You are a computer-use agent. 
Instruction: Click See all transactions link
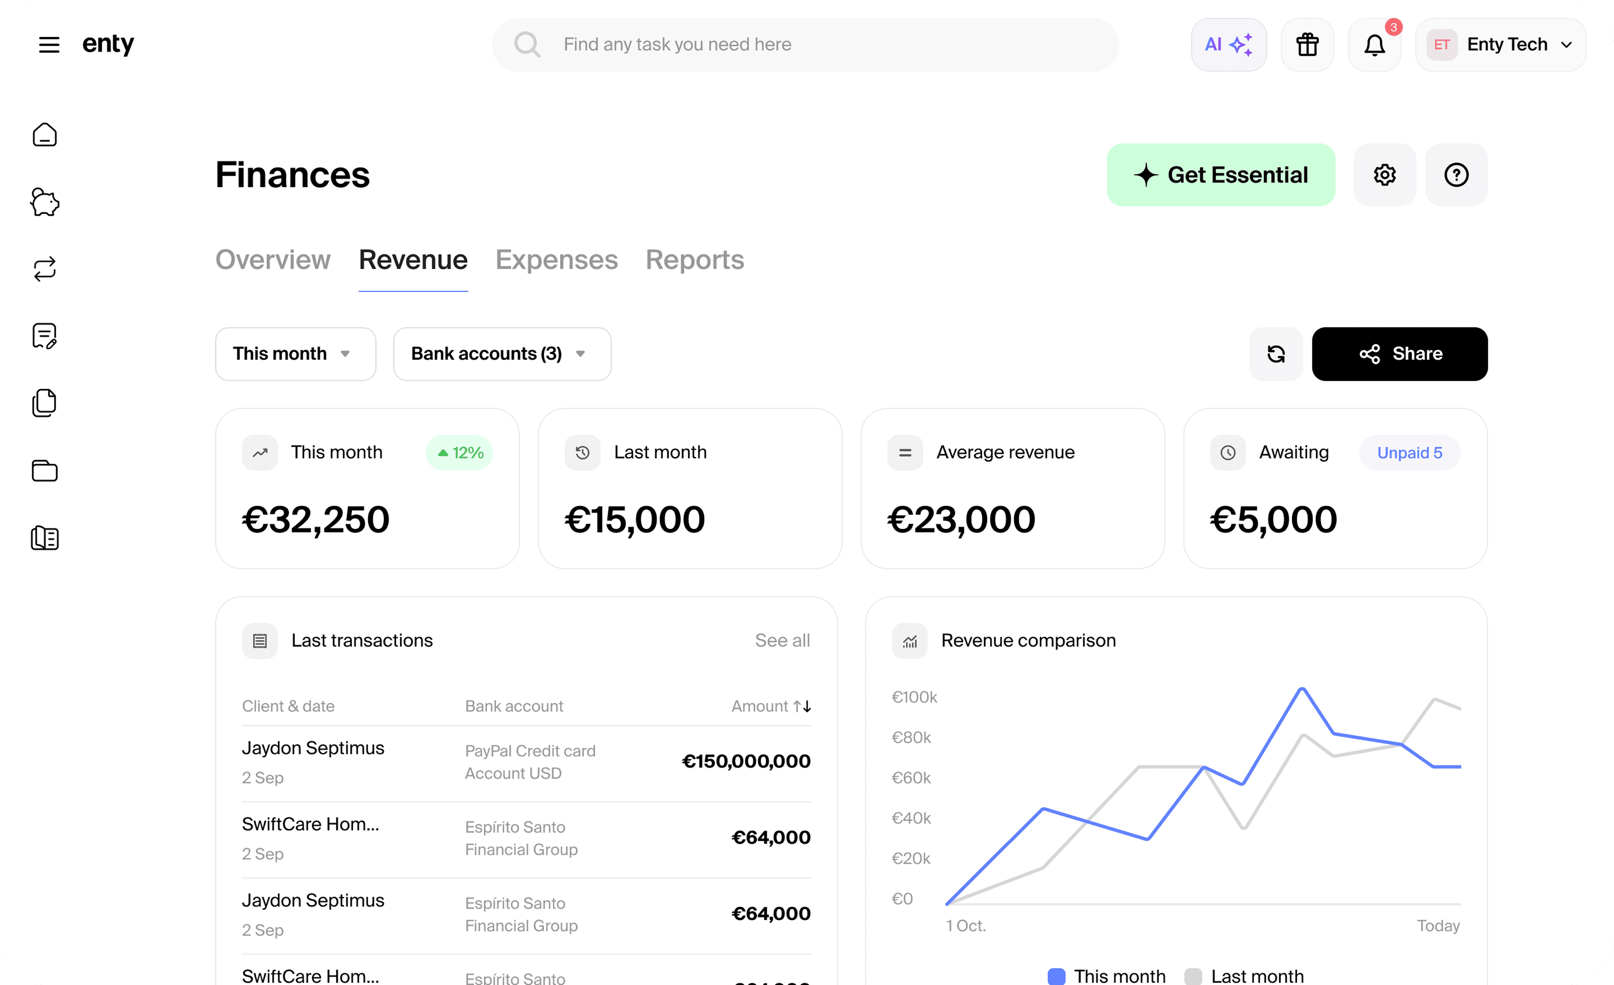tap(782, 640)
